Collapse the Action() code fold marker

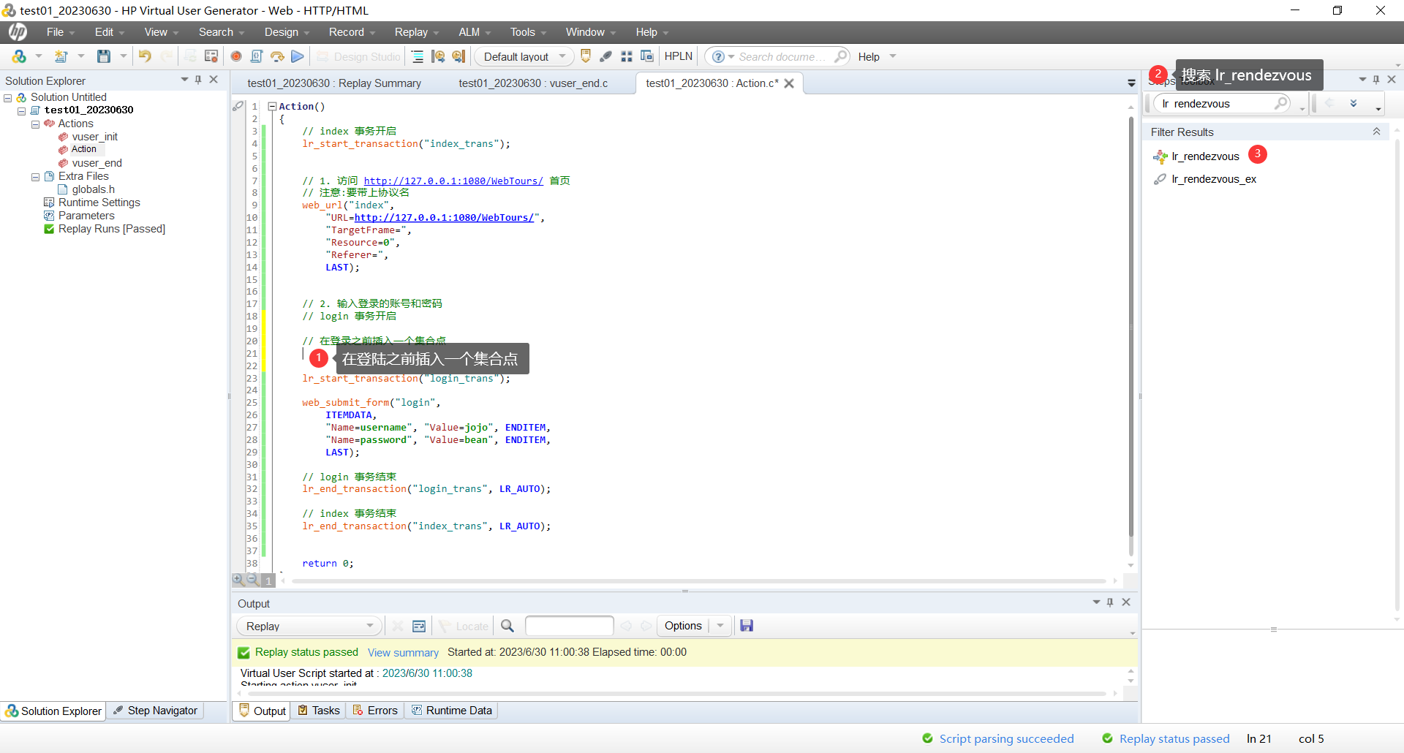pos(272,106)
